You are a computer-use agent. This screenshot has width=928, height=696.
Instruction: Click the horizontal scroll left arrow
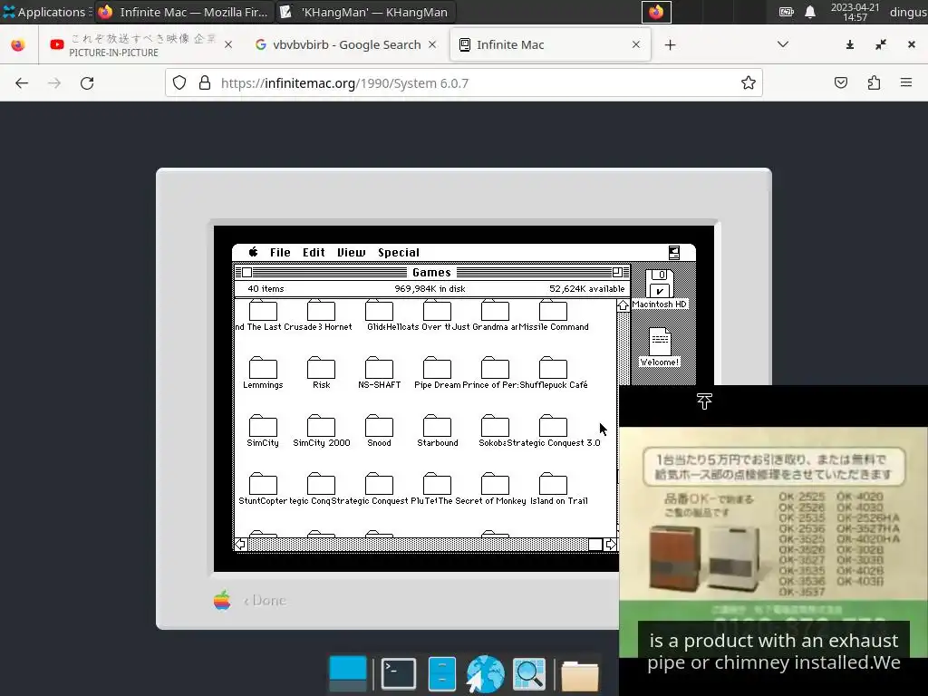pyautogui.click(x=240, y=545)
